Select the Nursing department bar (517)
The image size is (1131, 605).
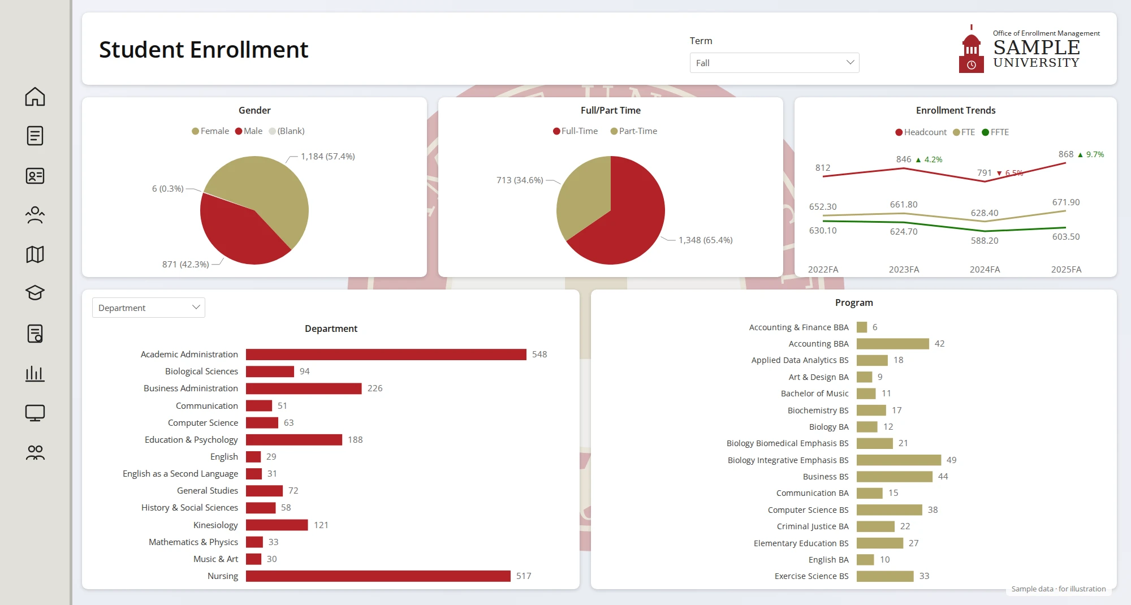pos(378,576)
